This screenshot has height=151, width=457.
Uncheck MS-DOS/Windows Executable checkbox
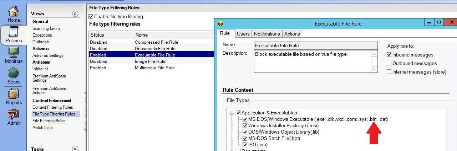pyautogui.click(x=245, y=119)
